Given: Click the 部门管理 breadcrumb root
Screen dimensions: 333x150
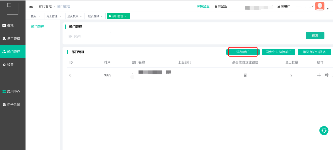Looking at the screenshot, I should pyautogui.click(x=45, y=6).
